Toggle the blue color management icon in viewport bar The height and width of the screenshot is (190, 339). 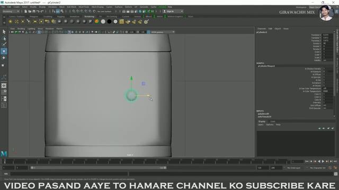(x=148, y=32)
